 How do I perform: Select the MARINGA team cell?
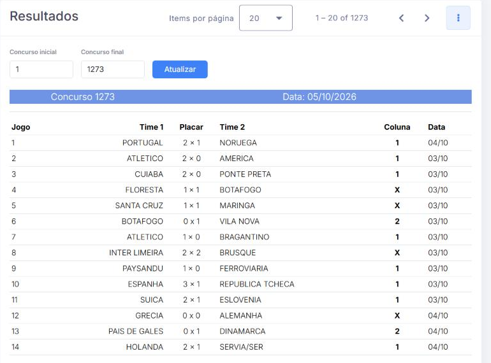point(237,206)
